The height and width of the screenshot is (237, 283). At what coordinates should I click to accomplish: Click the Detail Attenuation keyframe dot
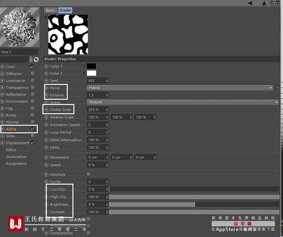[46, 140]
